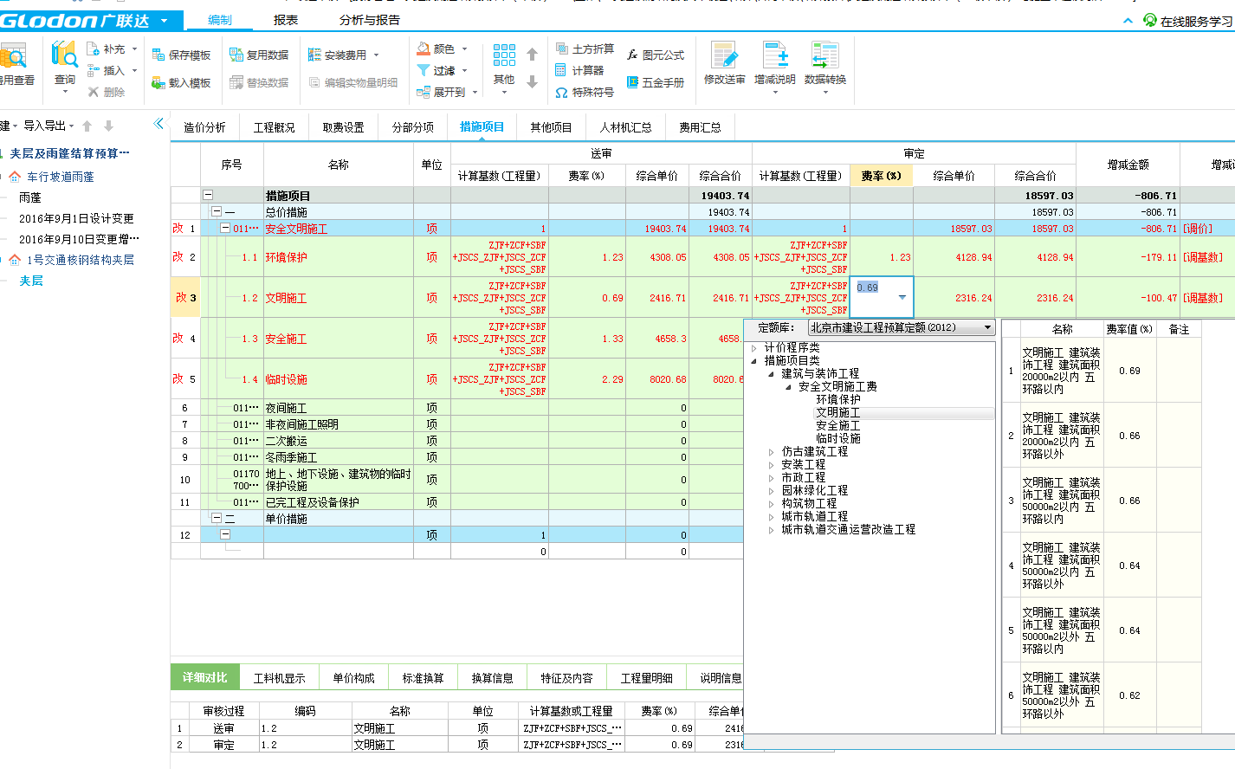Click the 插入 insert icon
Image resolution: width=1235 pixels, height=769 pixels.
(94, 71)
